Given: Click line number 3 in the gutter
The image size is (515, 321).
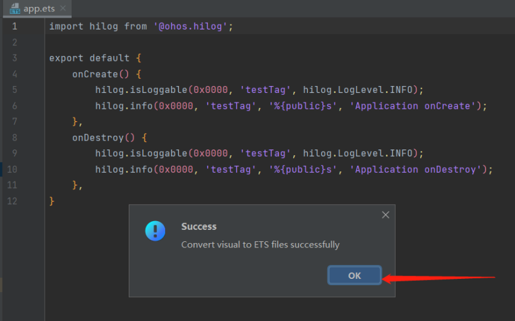Looking at the screenshot, I should coord(14,58).
